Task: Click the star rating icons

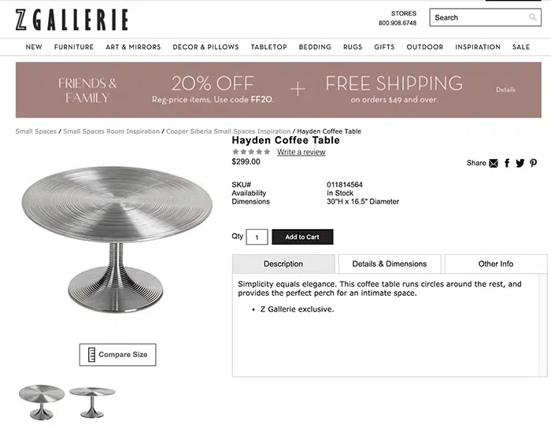Action: pos(251,152)
